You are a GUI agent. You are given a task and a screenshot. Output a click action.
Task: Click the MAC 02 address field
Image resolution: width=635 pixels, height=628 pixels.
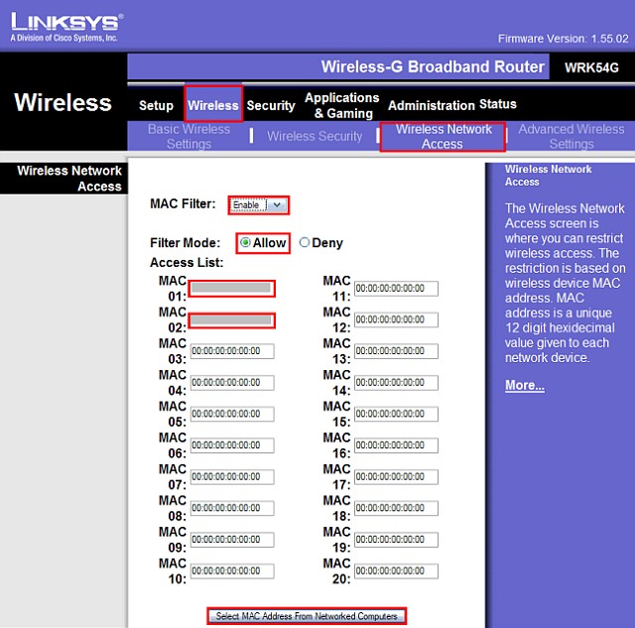click(231, 319)
